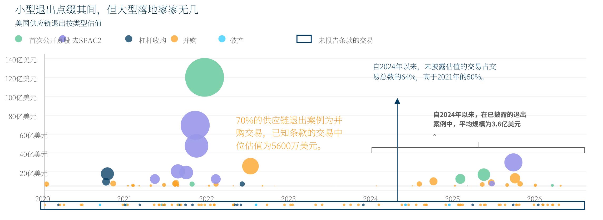Select the 去SPAC2 legend label

pyautogui.click(x=87, y=40)
